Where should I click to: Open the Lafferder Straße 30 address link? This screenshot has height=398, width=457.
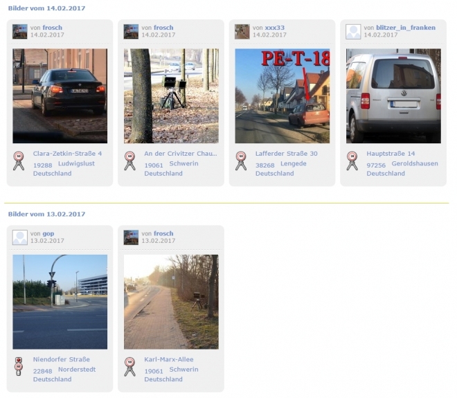point(287,154)
